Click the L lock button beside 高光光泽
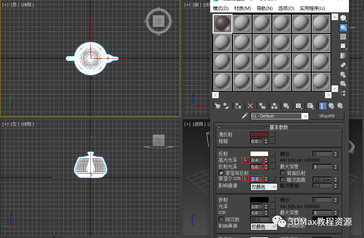Image resolution: width=364 pixels, height=238 pixels. (245, 160)
